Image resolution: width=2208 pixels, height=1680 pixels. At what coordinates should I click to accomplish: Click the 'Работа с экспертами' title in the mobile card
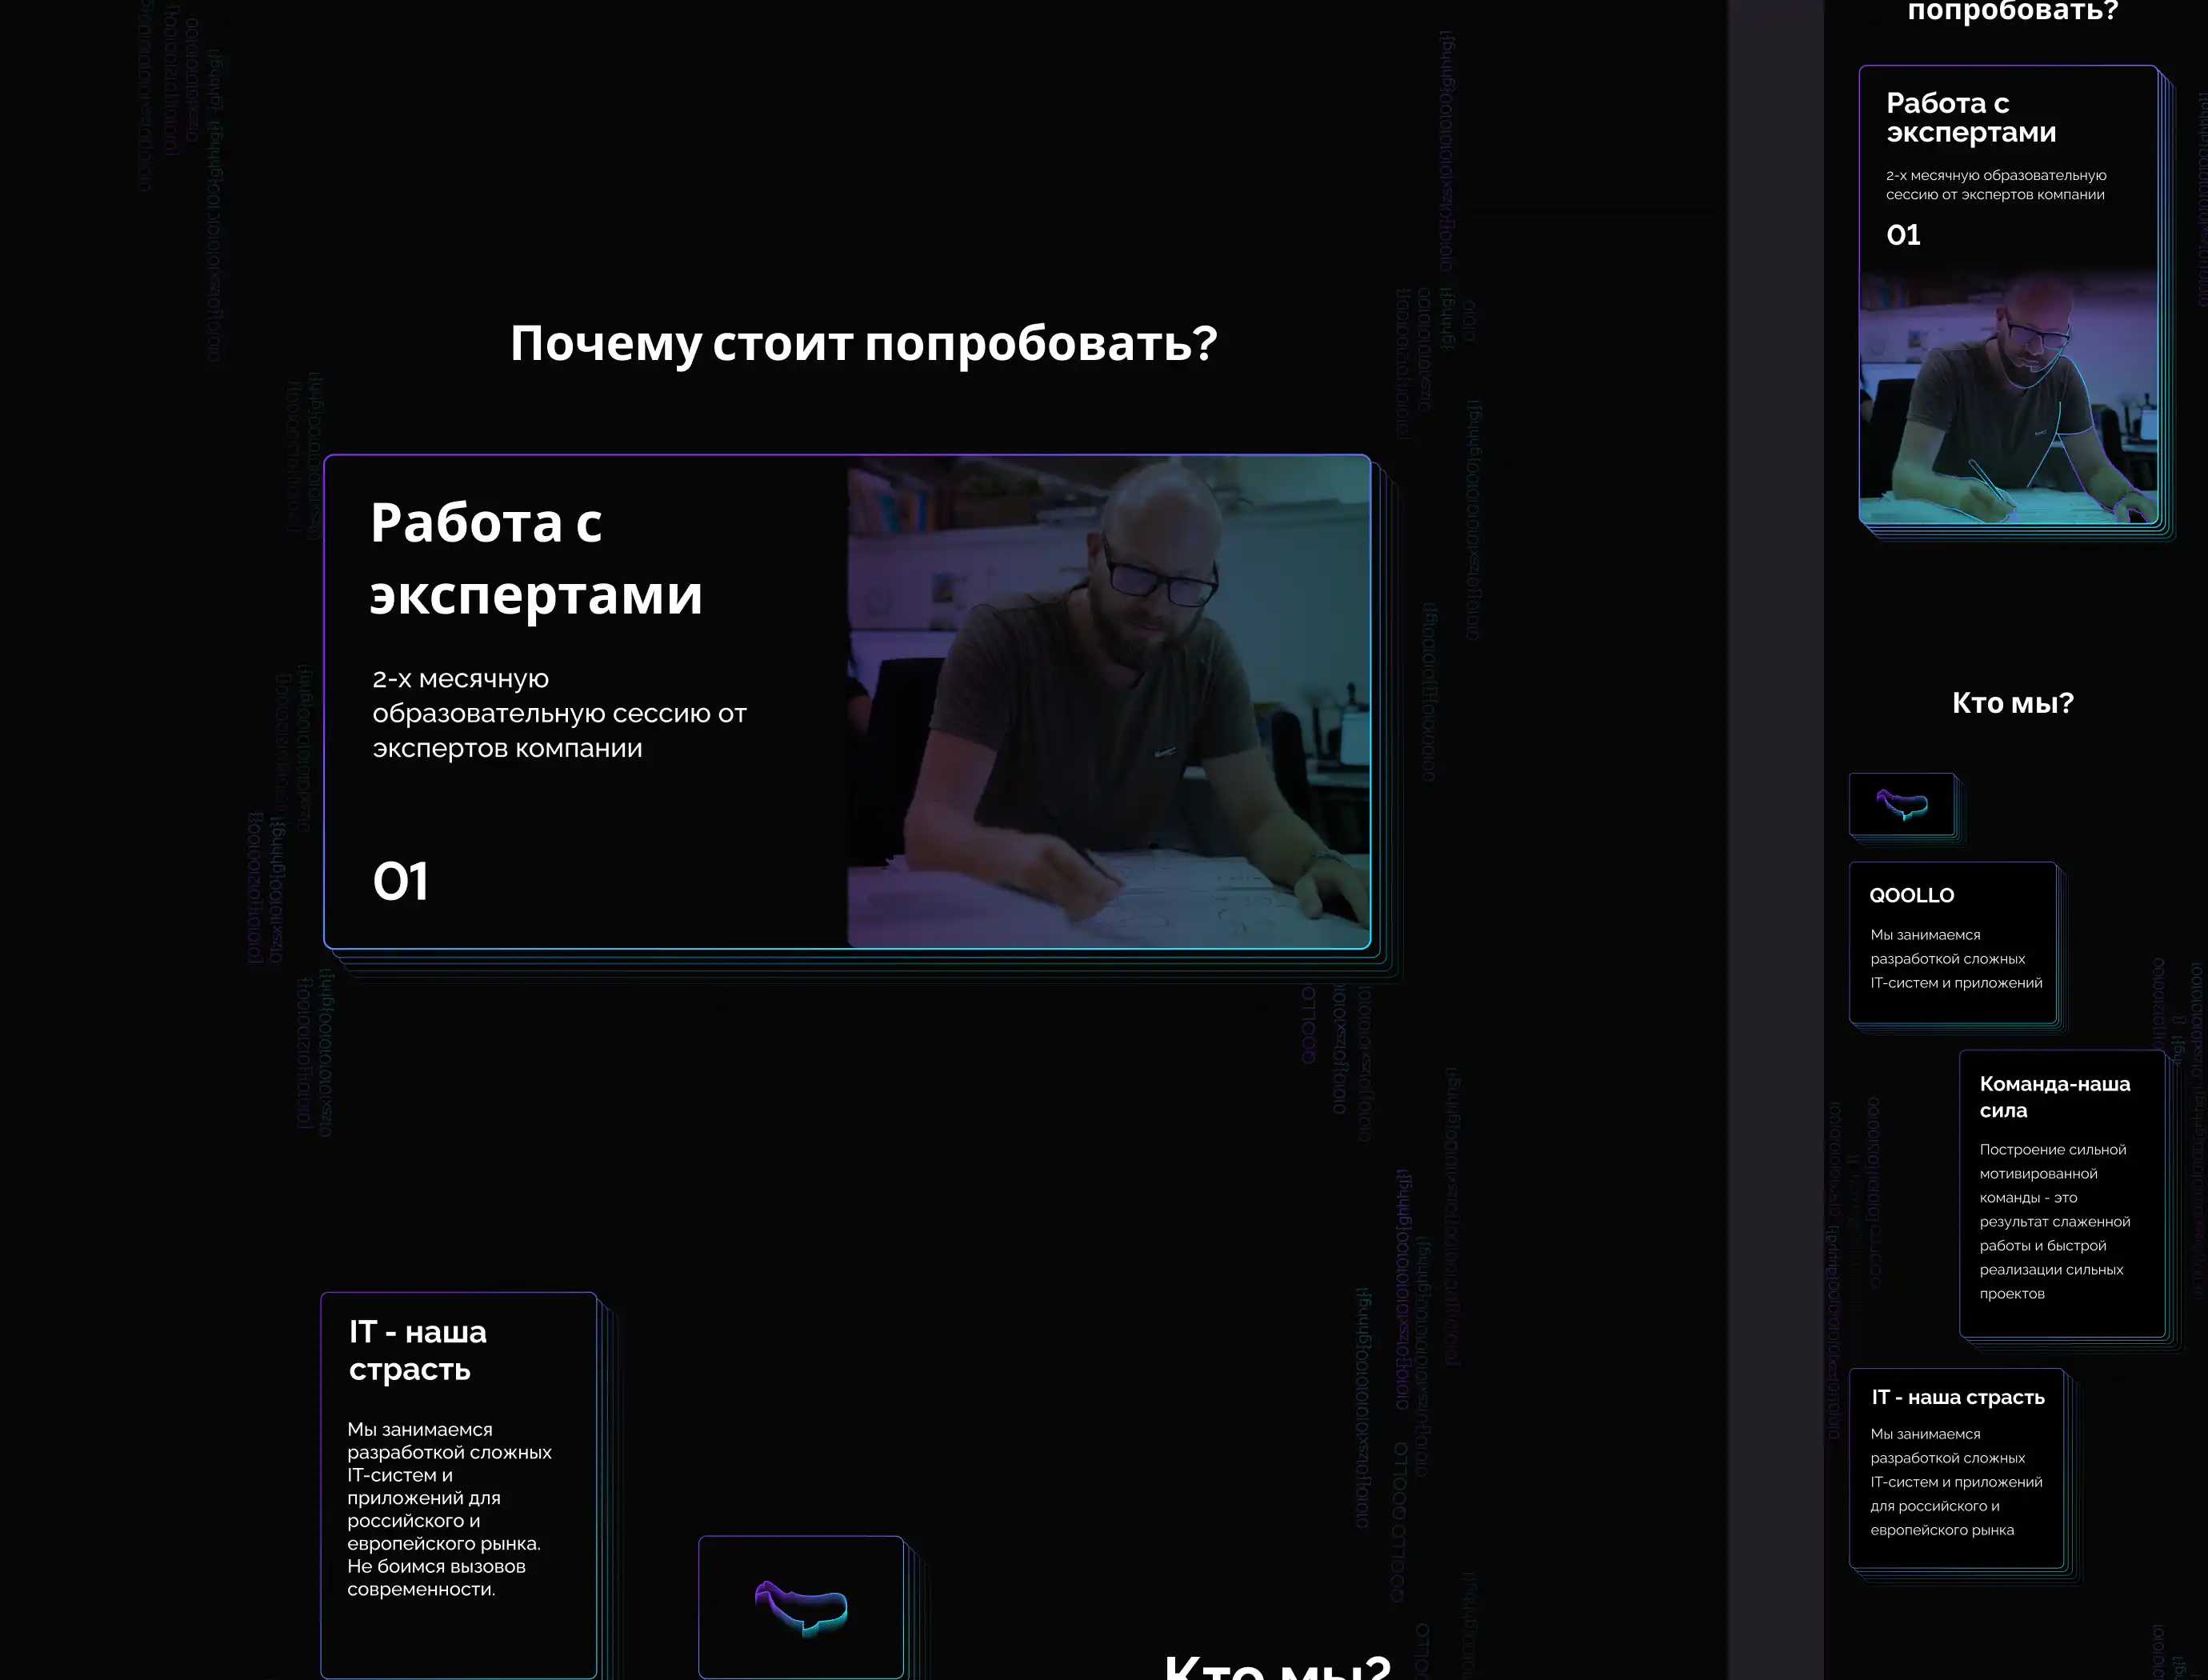(x=1970, y=117)
